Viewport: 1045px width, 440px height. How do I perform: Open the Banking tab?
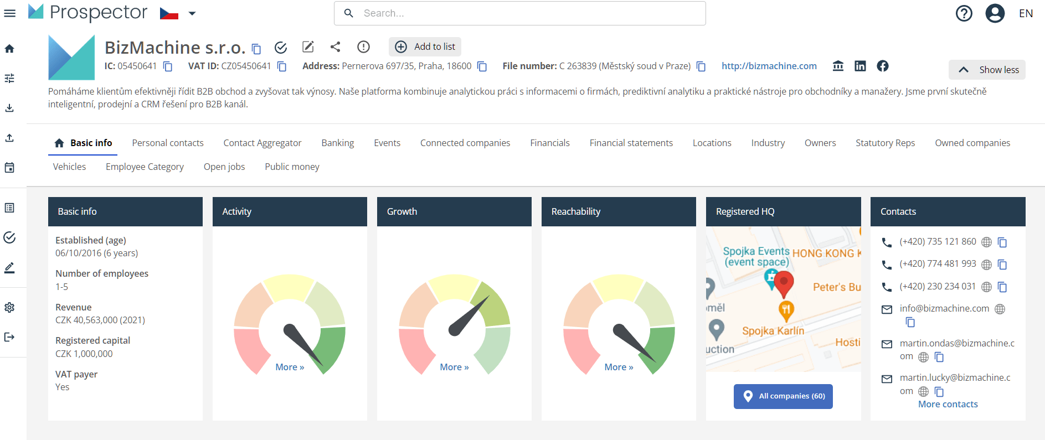[338, 143]
